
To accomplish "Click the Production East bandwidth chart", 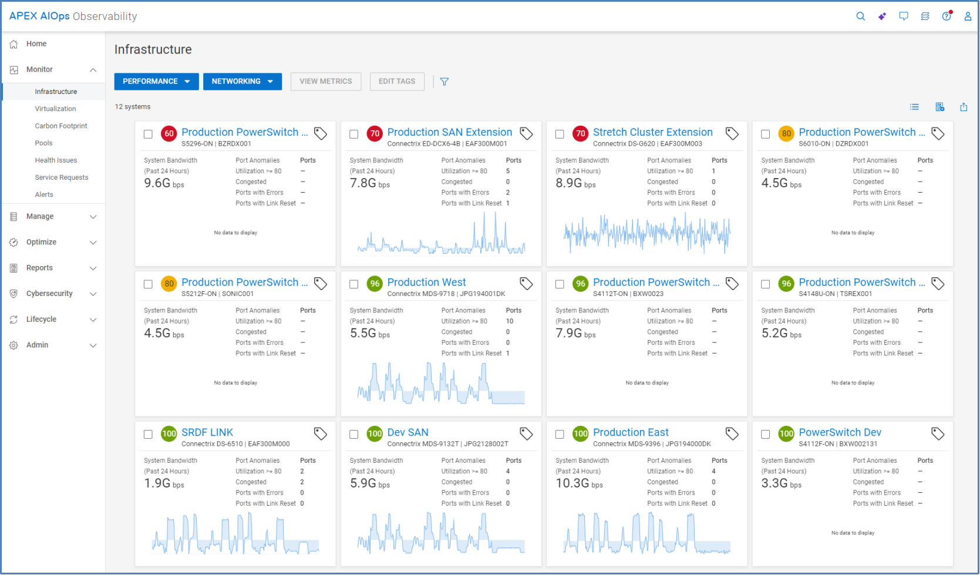I will point(646,533).
